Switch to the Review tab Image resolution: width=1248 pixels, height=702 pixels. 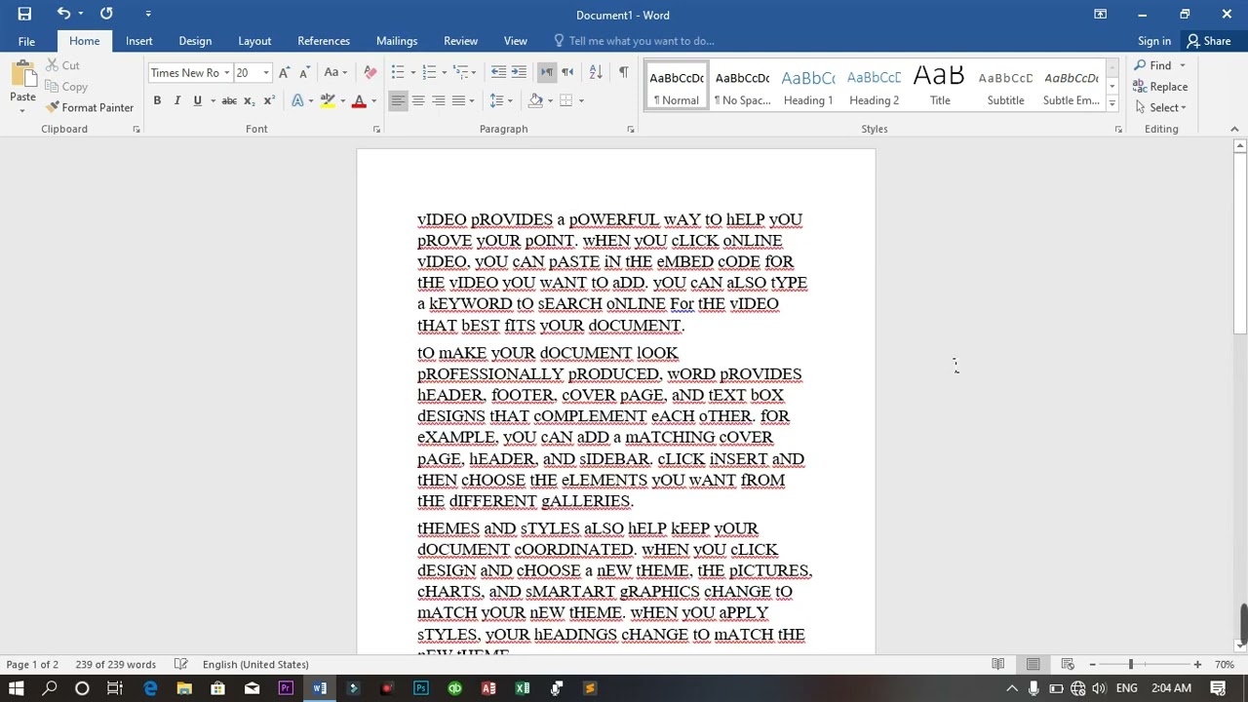pos(460,41)
